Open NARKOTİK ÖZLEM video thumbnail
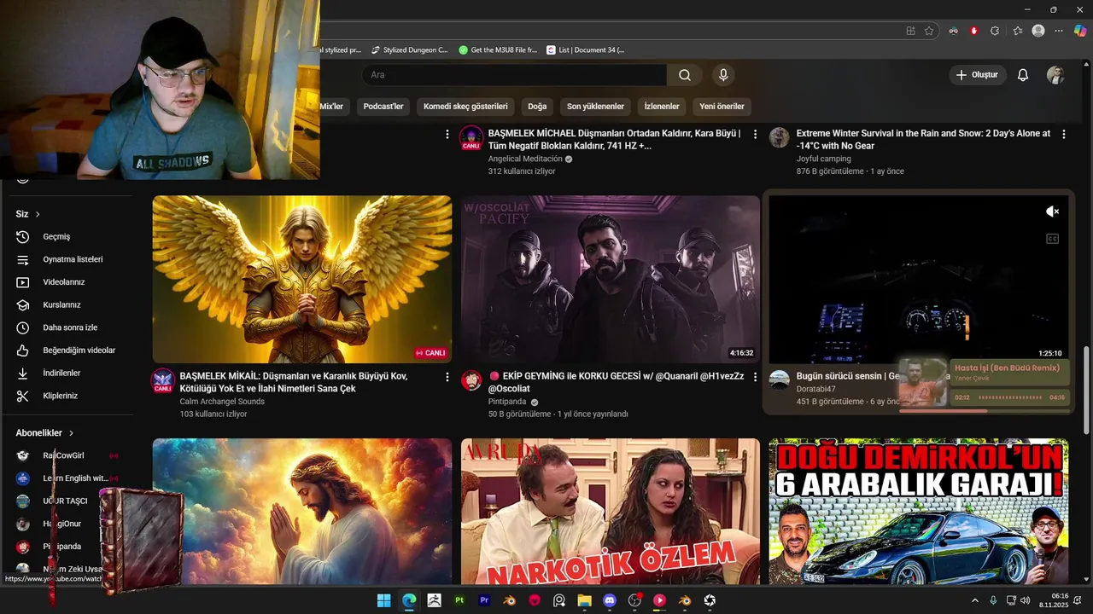The height and width of the screenshot is (614, 1093). point(611,512)
